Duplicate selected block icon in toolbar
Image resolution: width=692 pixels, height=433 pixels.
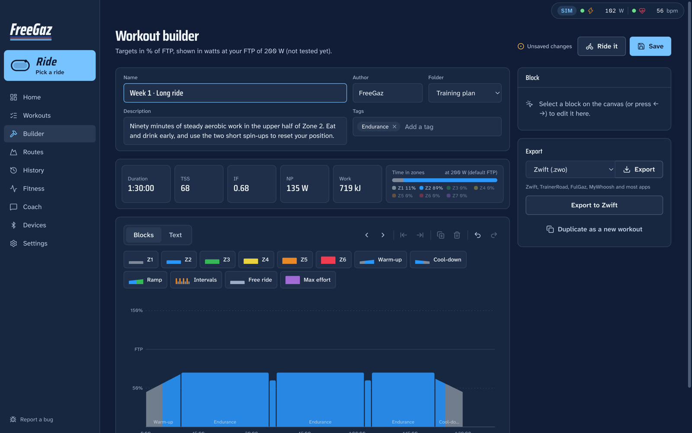[441, 235]
